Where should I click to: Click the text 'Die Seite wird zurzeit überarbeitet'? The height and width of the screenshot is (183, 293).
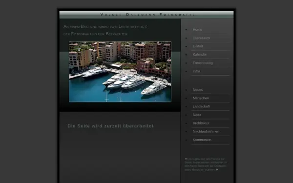coord(111,126)
